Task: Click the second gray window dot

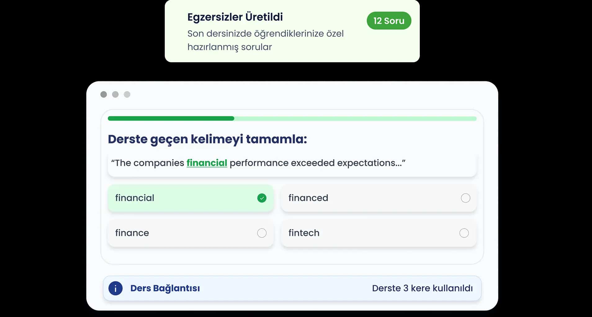Action: [115, 94]
